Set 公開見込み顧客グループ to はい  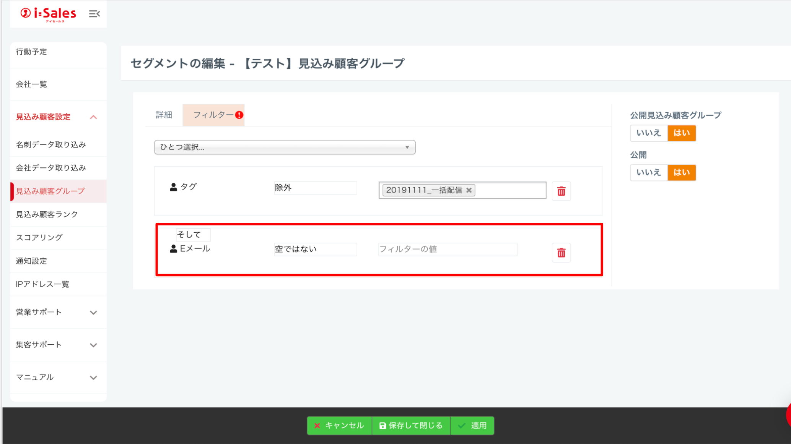(682, 133)
